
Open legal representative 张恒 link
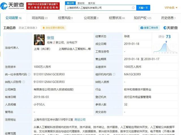pos(50,38)
